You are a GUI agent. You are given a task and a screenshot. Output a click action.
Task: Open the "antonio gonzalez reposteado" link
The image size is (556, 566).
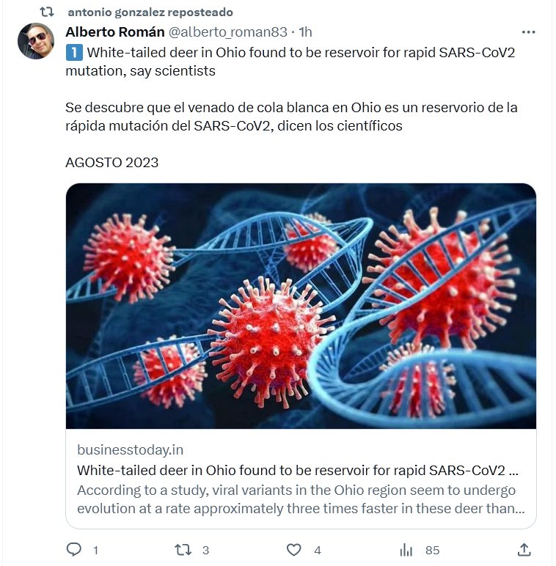click(150, 12)
